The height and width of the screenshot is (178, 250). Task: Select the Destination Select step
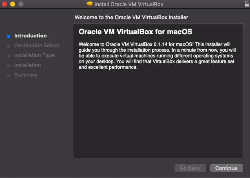(37, 46)
